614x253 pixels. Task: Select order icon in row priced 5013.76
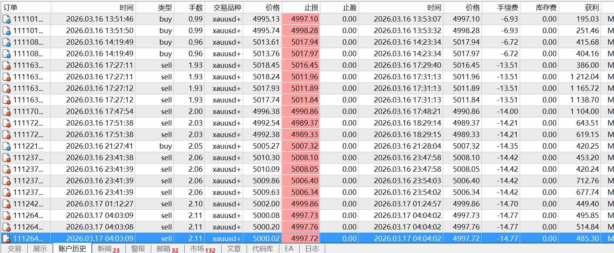coord(7,54)
